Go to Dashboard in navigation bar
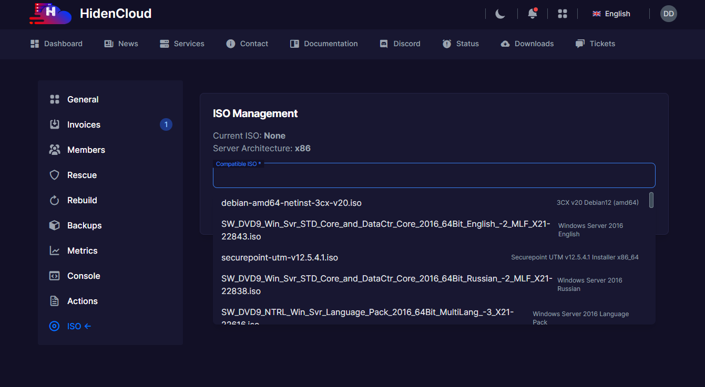The width and height of the screenshot is (705, 387). pyautogui.click(x=57, y=44)
